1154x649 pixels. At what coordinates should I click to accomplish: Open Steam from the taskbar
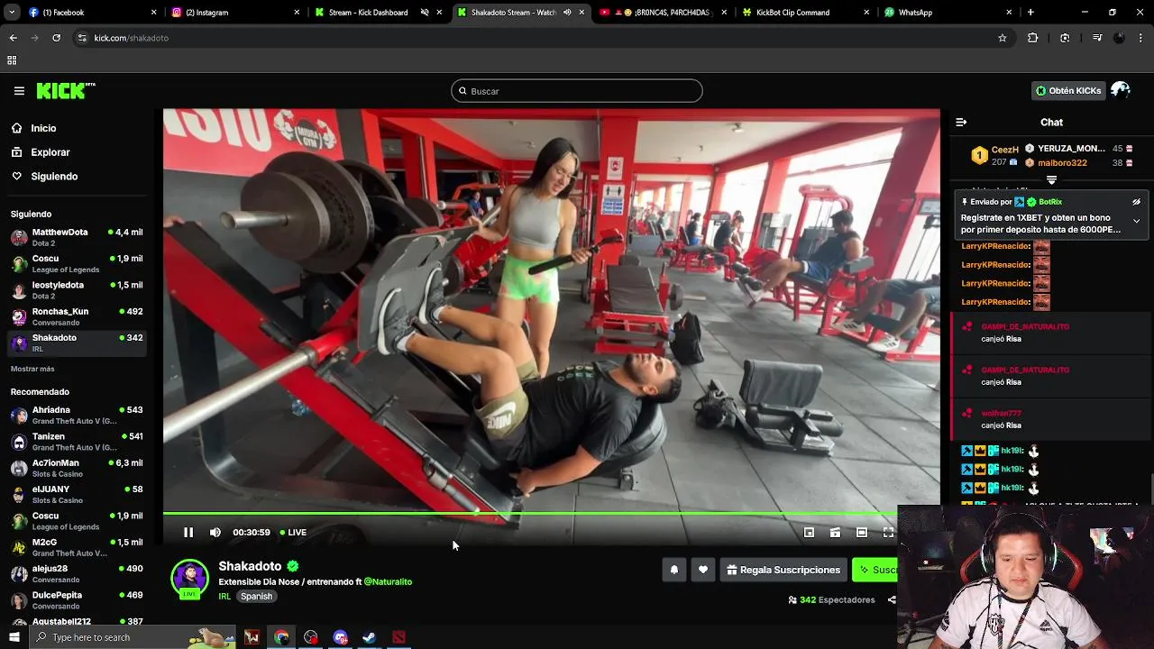pyautogui.click(x=369, y=637)
